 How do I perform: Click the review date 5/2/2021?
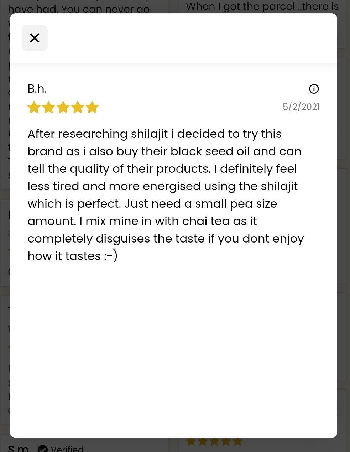pos(301,107)
